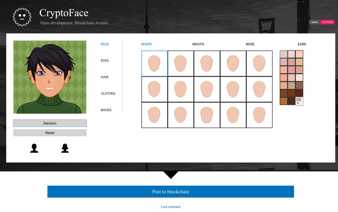Viewport: 338px width, 212px height.
Task: Switch to the MOUTH sub-tab
Action: point(198,44)
